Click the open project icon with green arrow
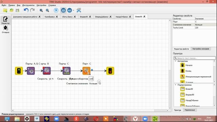 pyautogui.click(x=11, y=10)
